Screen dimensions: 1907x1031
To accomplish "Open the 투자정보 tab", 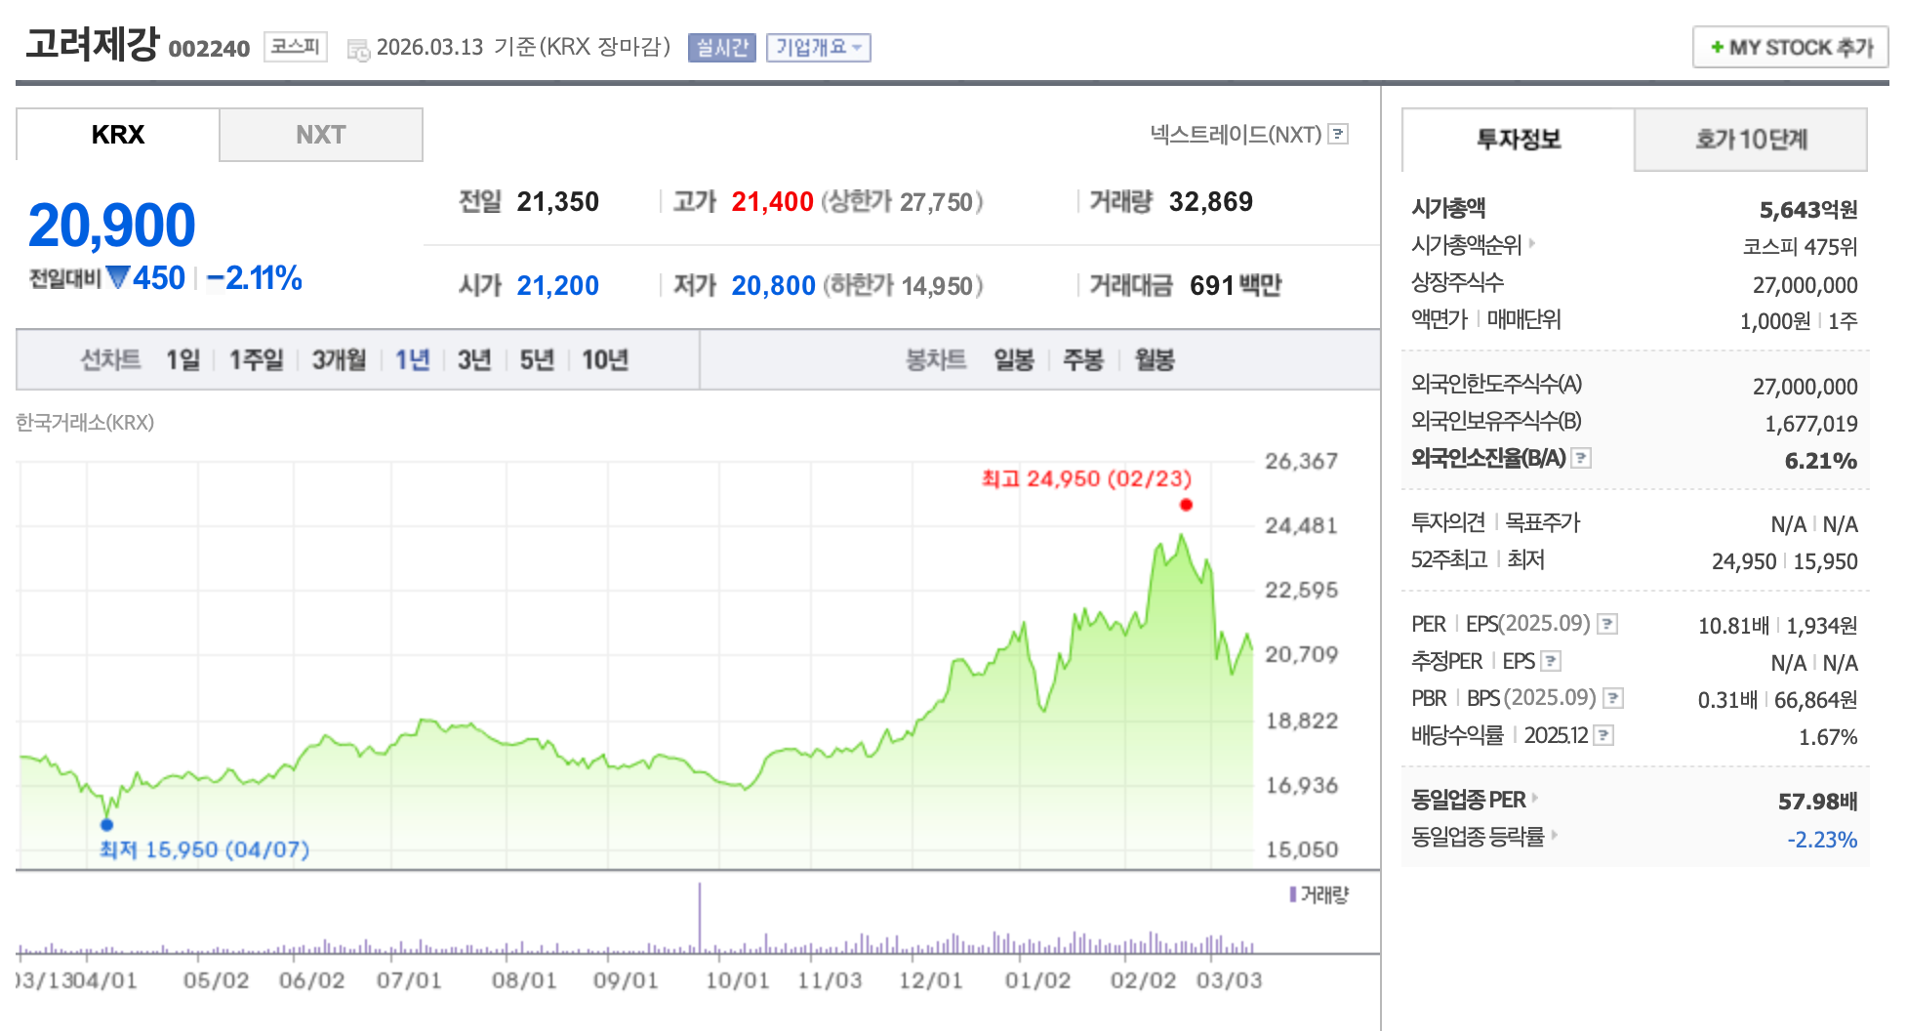I will (x=1519, y=140).
